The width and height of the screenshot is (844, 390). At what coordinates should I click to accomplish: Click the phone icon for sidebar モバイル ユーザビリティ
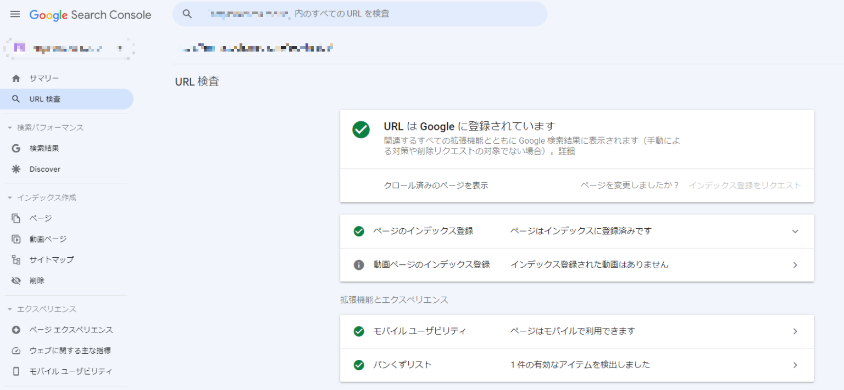pyautogui.click(x=16, y=371)
